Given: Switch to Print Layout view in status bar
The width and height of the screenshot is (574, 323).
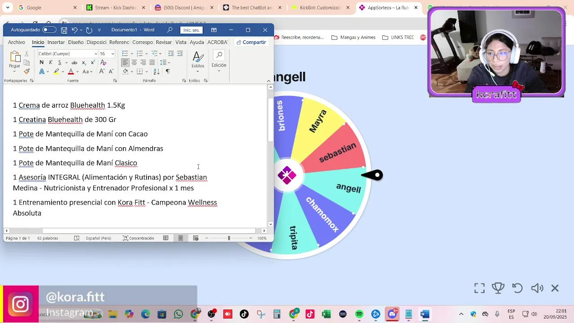Looking at the screenshot, I should point(181,238).
